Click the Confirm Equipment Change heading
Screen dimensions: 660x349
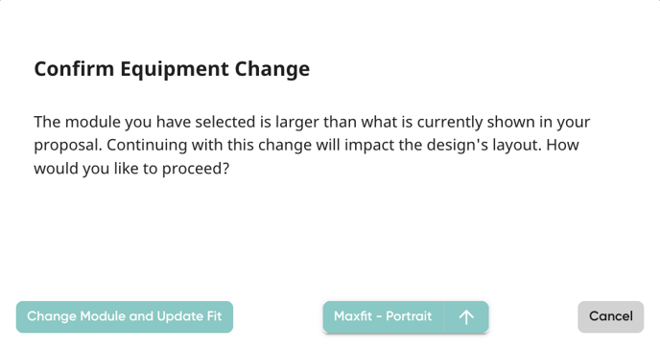point(172,69)
